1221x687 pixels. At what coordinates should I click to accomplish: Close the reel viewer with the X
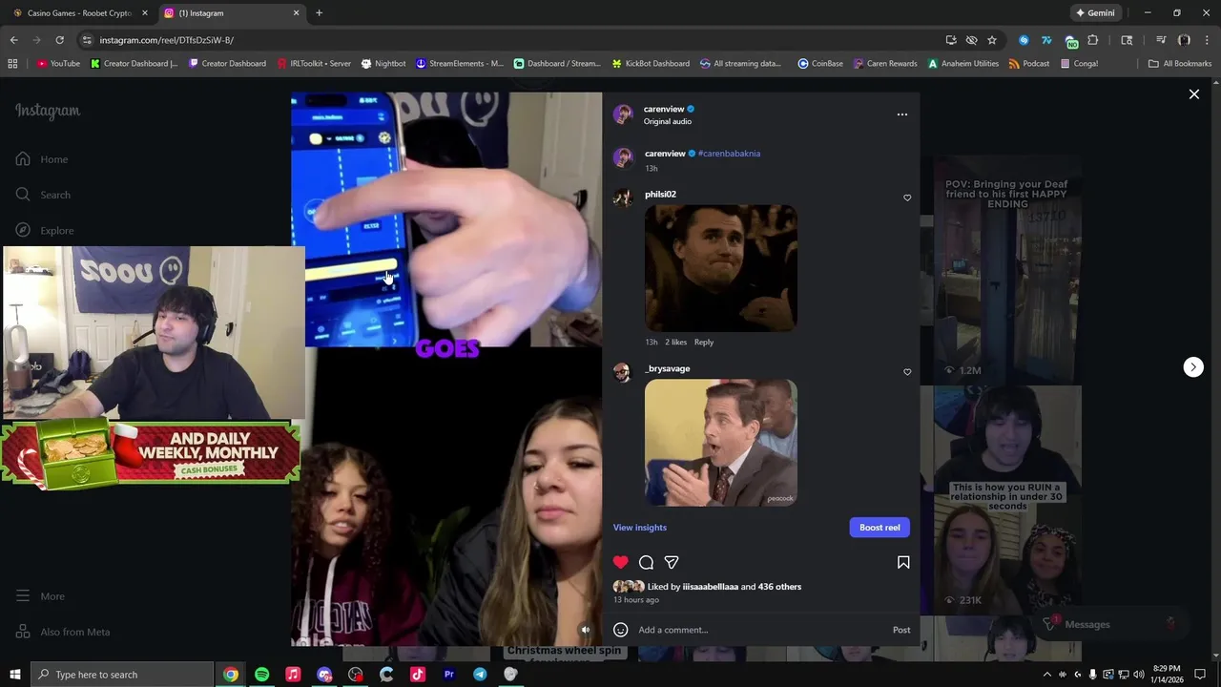(1194, 94)
